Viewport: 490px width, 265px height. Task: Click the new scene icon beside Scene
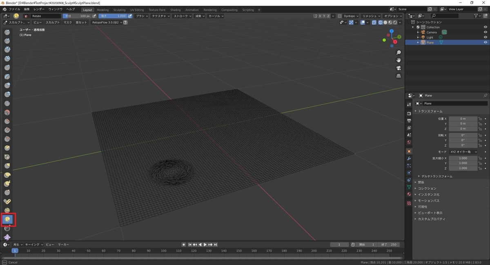tap(430, 9)
